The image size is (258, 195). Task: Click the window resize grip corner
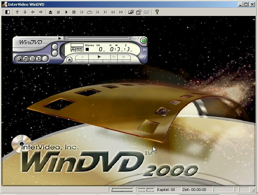pos(253,190)
